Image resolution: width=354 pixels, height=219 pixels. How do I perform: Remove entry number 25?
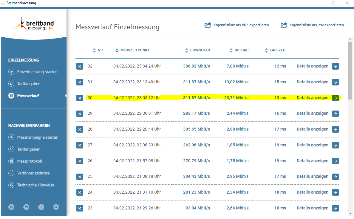click(x=79, y=177)
